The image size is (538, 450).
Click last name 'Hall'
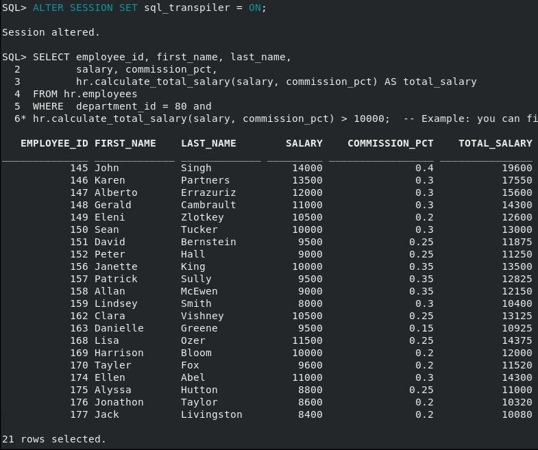tap(193, 255)
